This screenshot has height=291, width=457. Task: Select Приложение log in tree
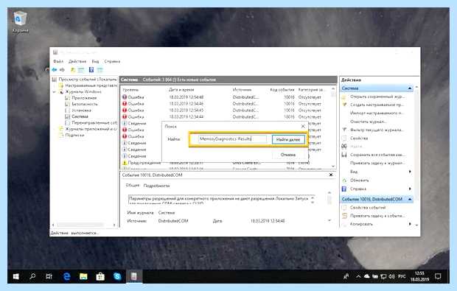point(84,98)
